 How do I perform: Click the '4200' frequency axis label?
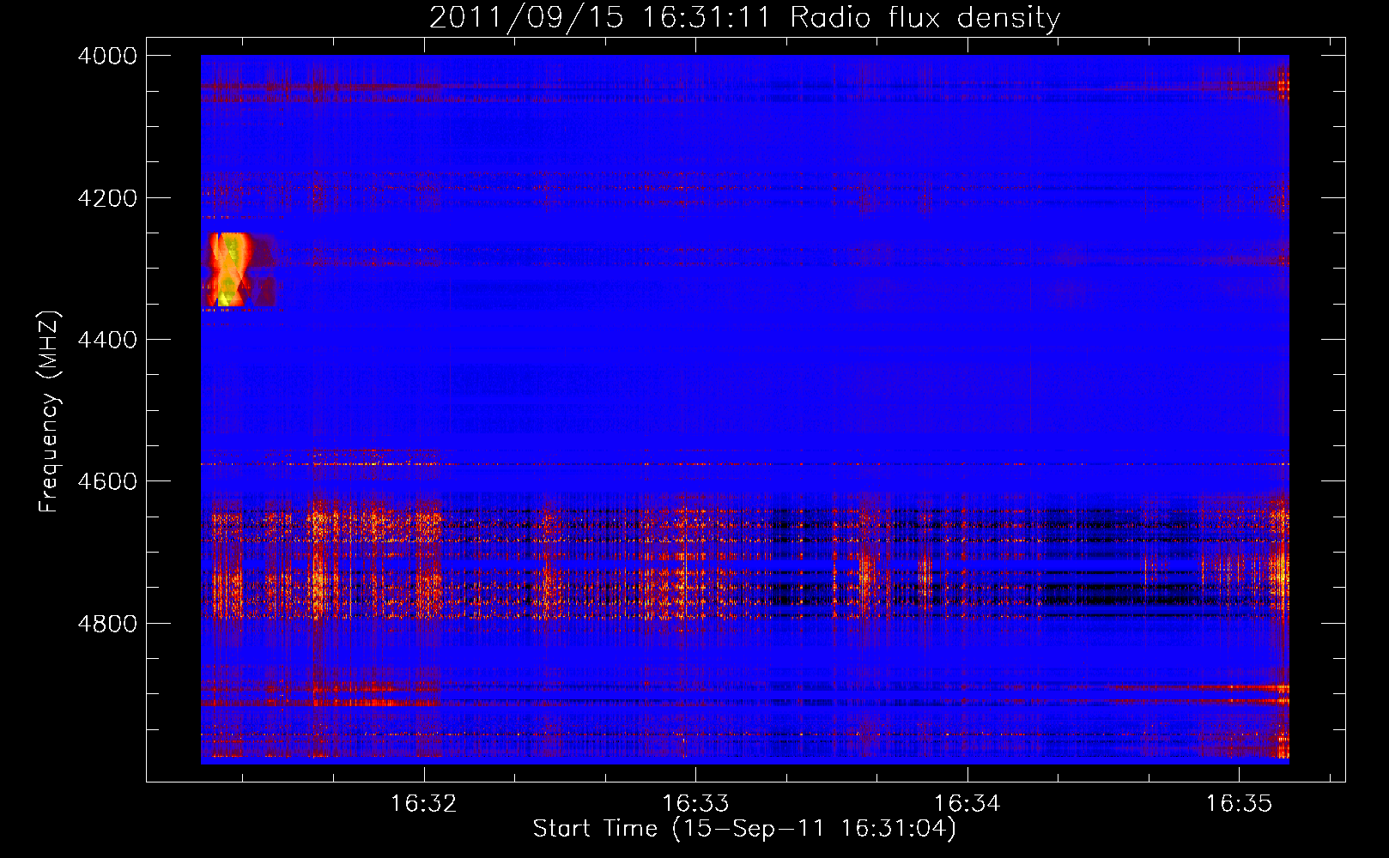(x=107, y=198)
